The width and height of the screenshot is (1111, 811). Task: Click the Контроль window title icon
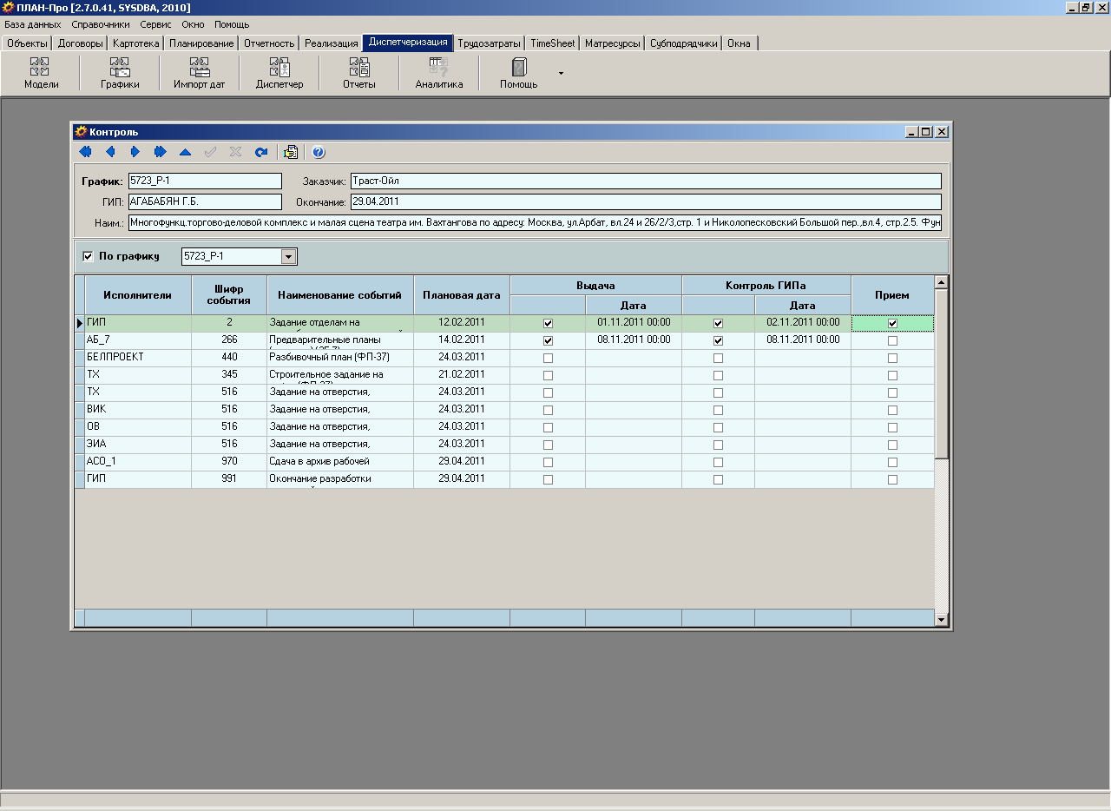[81, 132]
